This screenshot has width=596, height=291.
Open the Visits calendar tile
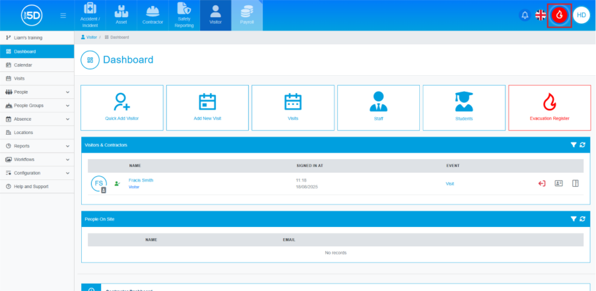pos(293,108)
